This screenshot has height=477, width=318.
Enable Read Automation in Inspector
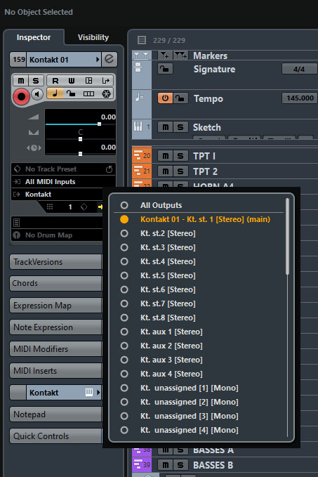point(55,81)
